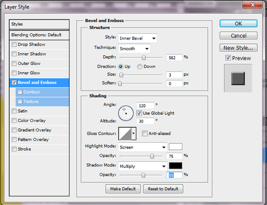Select the Styles list entry

point(39,24)
